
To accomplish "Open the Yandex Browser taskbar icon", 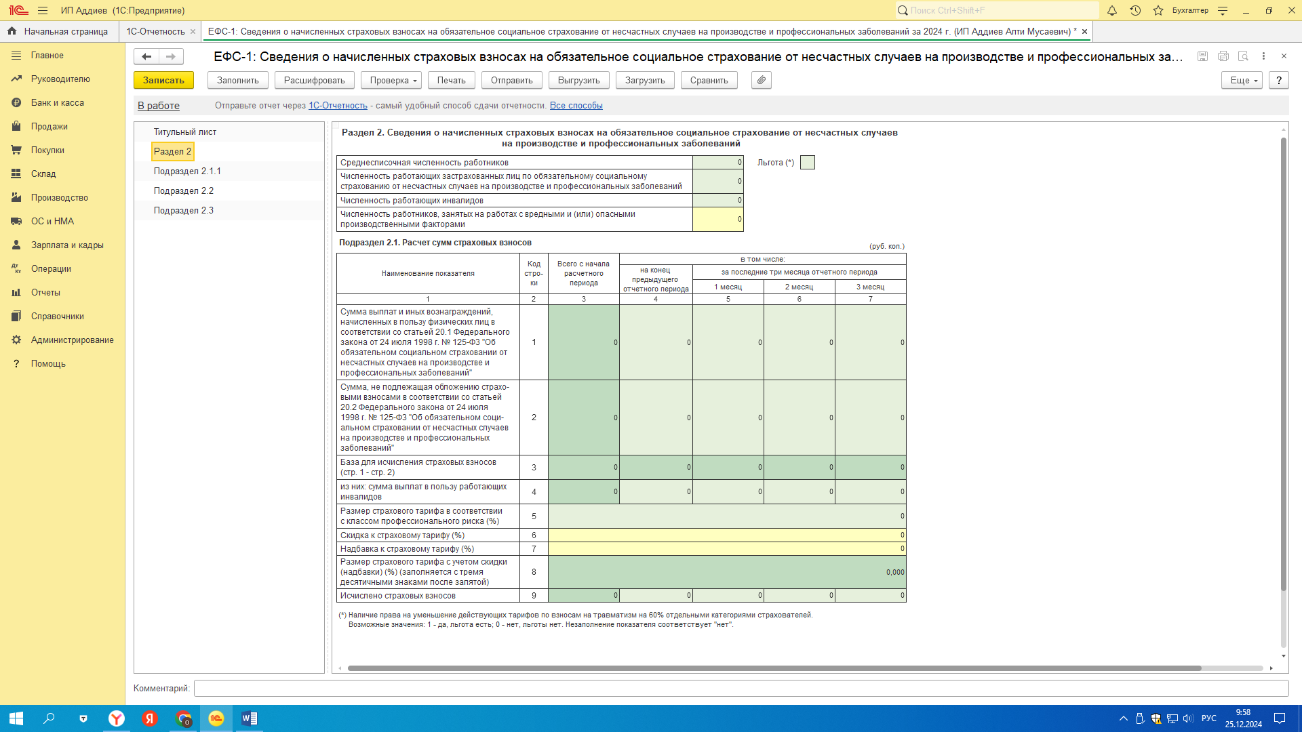I will pyautogui.click(x=117, y=718).
